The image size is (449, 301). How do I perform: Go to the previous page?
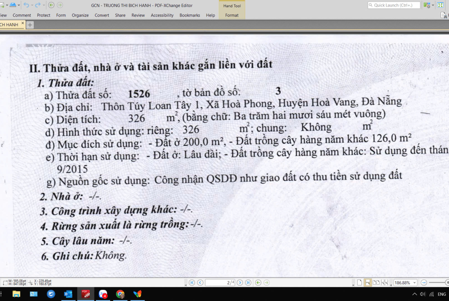200,283
